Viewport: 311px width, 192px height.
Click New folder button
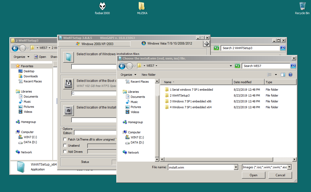tap(149, 75)
